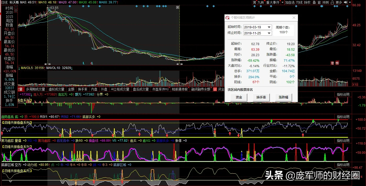Image resolution: width=366 pixels, height=186 pixels.
Task: Click the 重大事件 button
Action: coord(273,2)
